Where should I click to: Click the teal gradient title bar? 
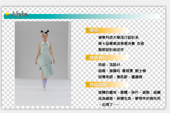pyautogui.click(x=82, y=16)
